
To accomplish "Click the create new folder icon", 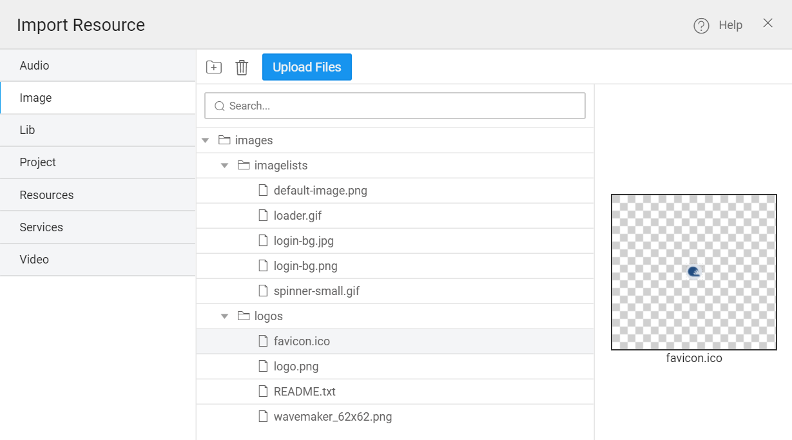I will (x=213, y=67).
